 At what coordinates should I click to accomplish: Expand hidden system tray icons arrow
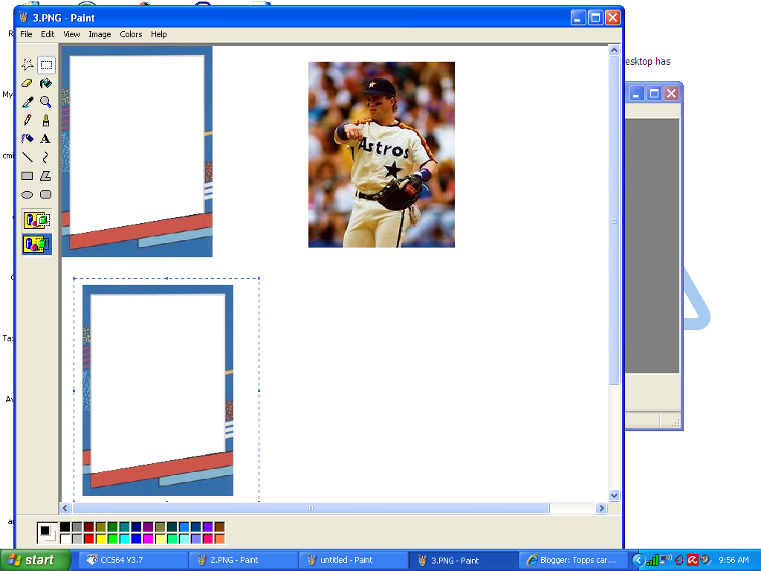coord(638,561)
